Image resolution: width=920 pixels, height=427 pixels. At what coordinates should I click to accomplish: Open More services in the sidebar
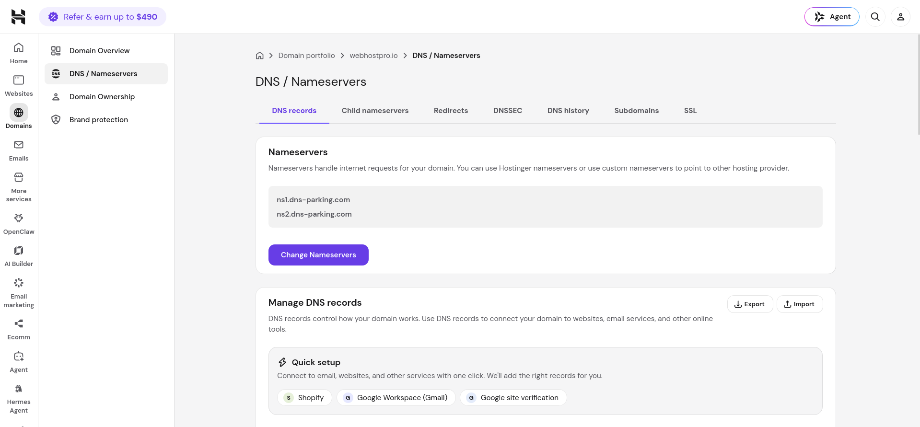coord(19,187)
